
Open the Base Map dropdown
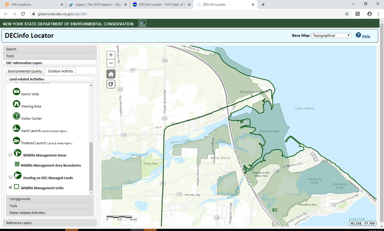point(331,36)
